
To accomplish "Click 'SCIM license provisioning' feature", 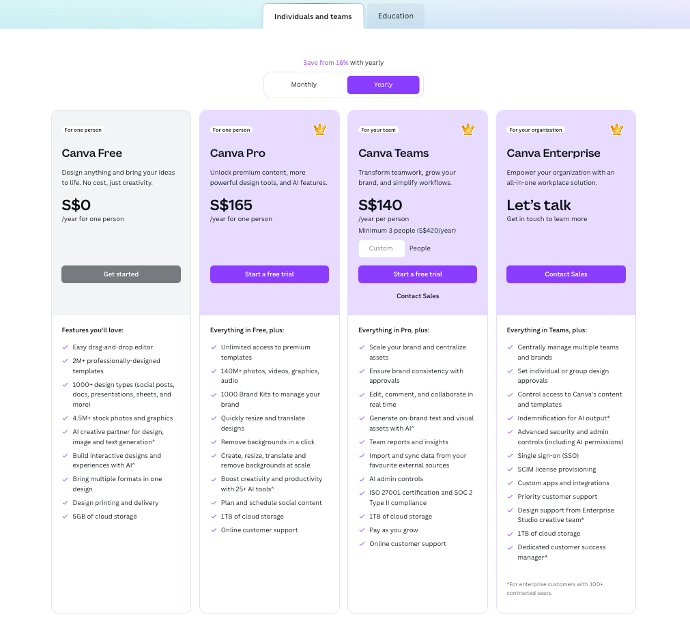I will (x=557, y=469).
